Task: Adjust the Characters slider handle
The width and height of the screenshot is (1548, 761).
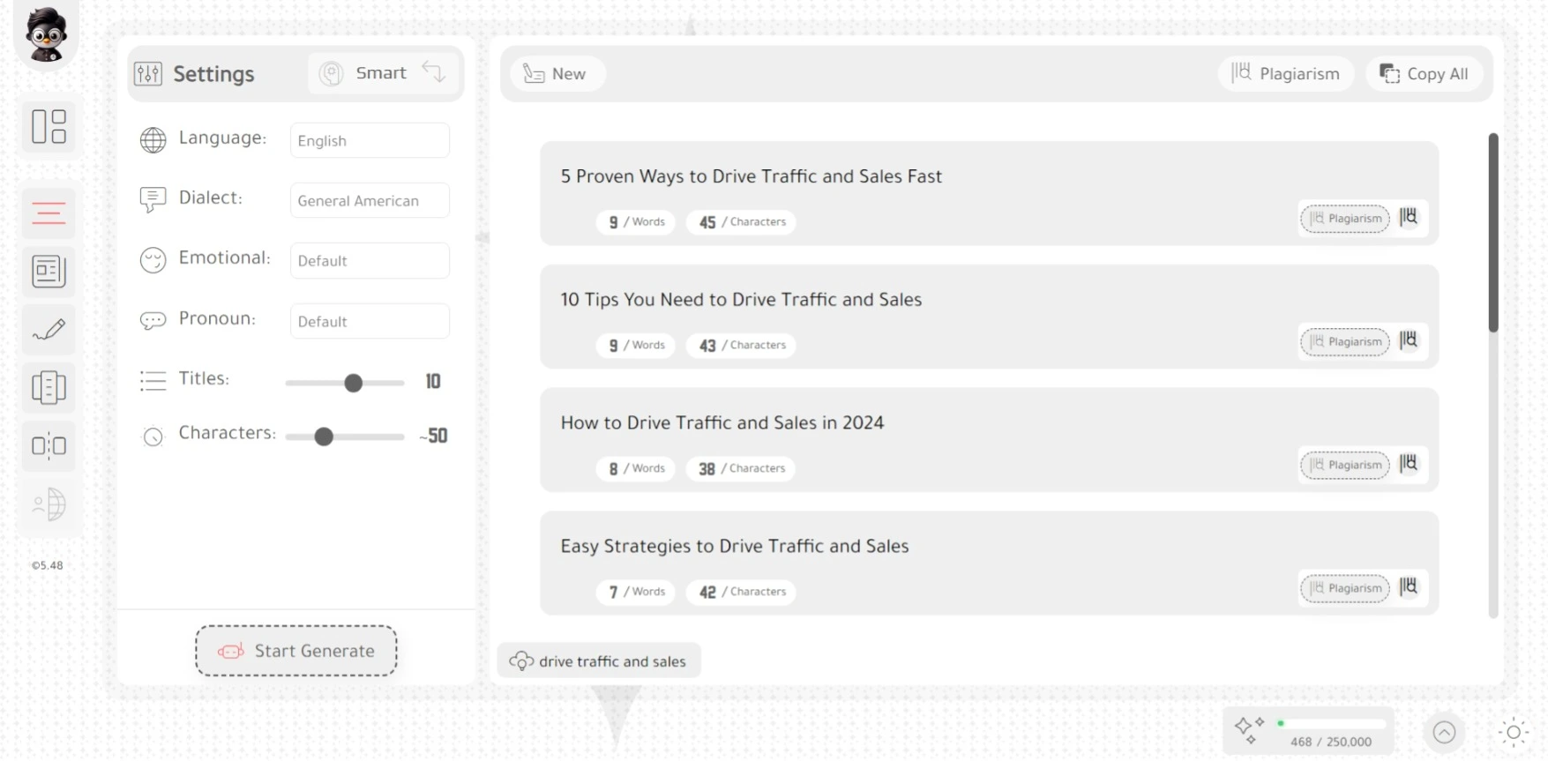Action: [324, 436]
